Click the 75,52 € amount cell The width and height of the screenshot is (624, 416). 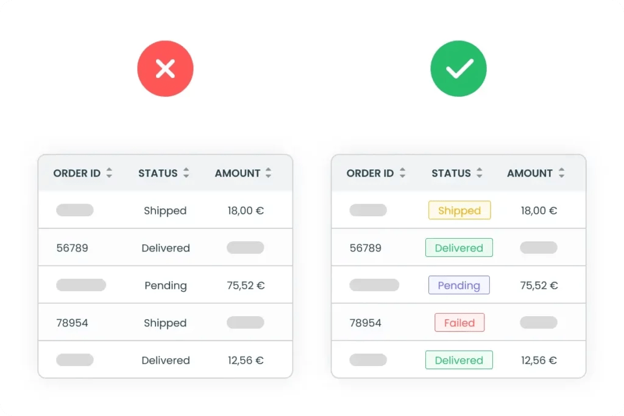point(246,285)
